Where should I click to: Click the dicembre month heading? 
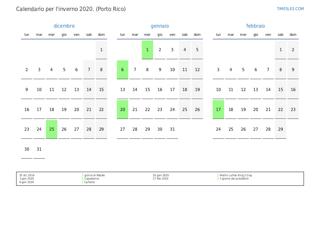(x=64, y=26)
